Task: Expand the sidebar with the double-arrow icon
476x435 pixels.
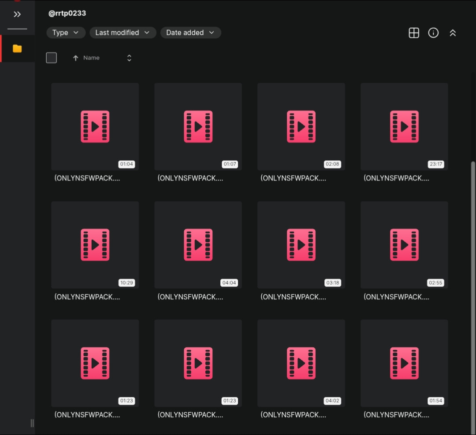Action: (x=17, y=15)
